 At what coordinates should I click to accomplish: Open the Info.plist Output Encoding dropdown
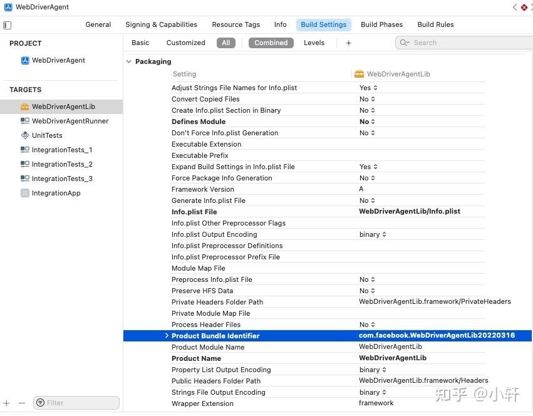pos(373,234)
